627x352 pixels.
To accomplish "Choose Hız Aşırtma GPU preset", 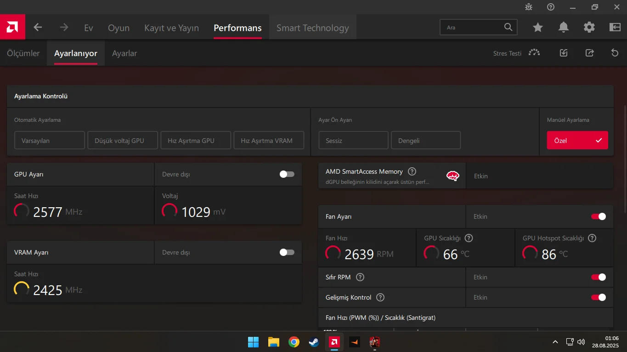I will click(196, 140).
